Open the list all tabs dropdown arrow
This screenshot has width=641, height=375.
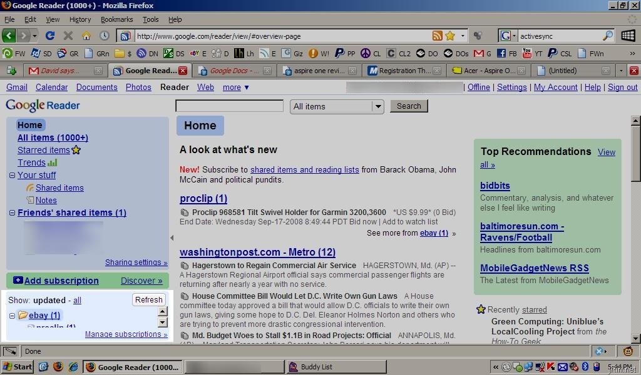(x=621, y=71)
